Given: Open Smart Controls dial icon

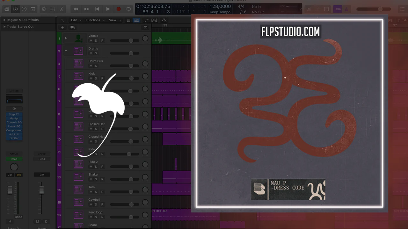Looking at the screenshot, I should (x=44, y=9).
